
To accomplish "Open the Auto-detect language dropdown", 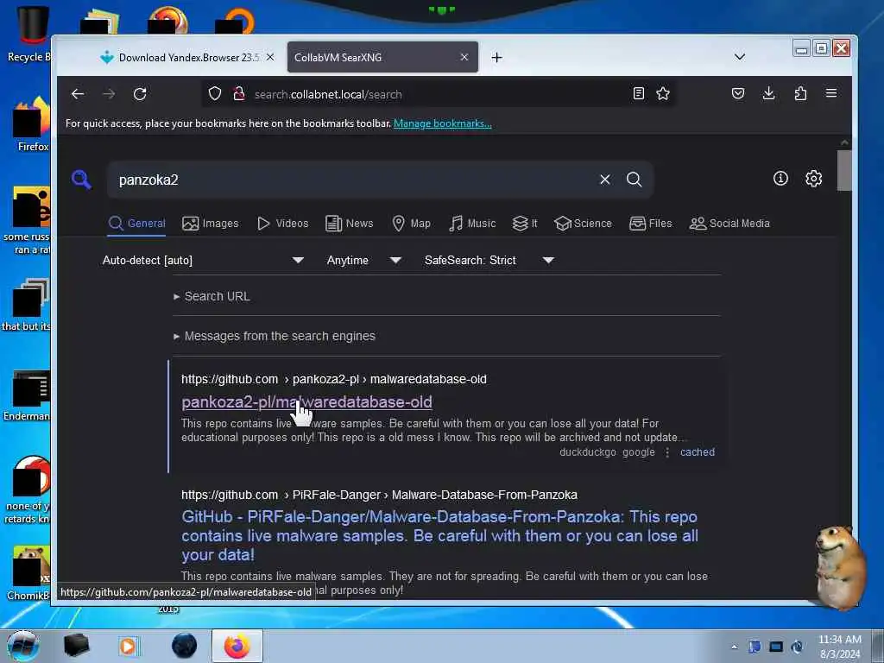I will 203,260.
